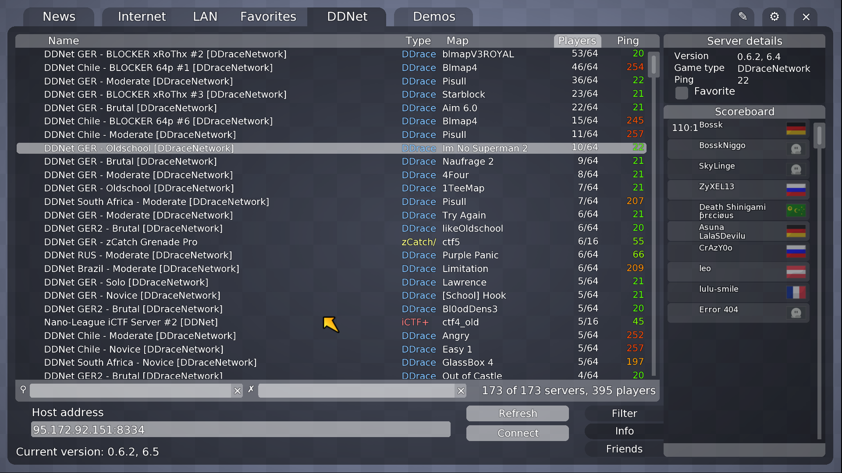Screen dimensions: 842x473
Task: Clear the exclude filter field with its X icon
Action: coord(461,391)
